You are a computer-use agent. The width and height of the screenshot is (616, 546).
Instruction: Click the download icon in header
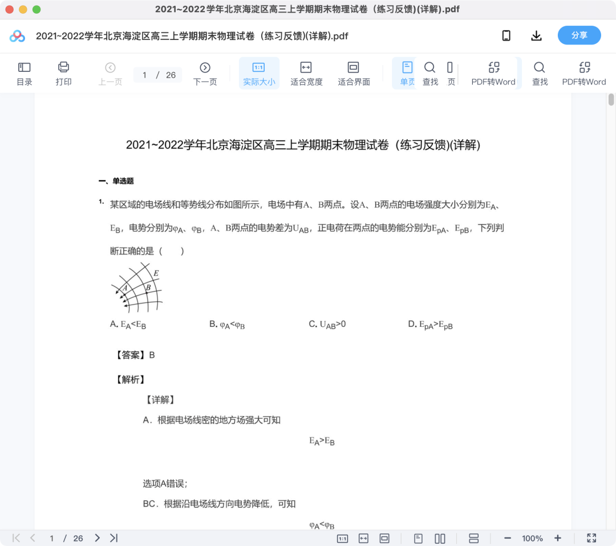(x=536, y=36)
